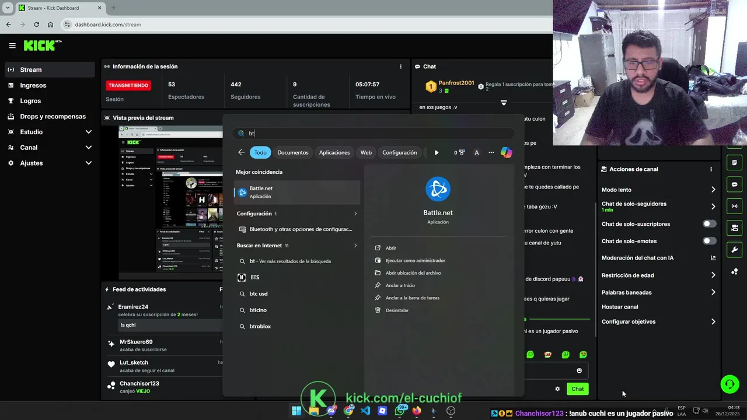The width and height of the screenshot is (747, 420).
Task: Open the Kick hamburger menu
Action: click(x=12, y=45)
